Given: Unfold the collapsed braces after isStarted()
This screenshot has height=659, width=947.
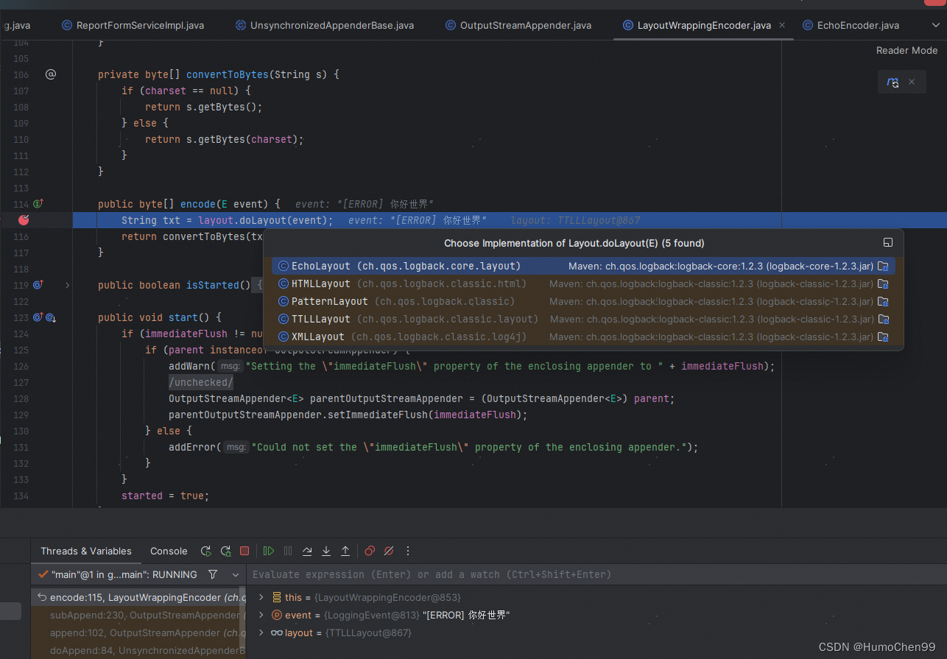Looking at the screenshot, I should point(258,285).
